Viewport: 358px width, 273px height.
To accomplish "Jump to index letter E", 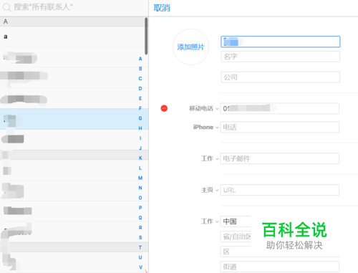I will point(140,98).
